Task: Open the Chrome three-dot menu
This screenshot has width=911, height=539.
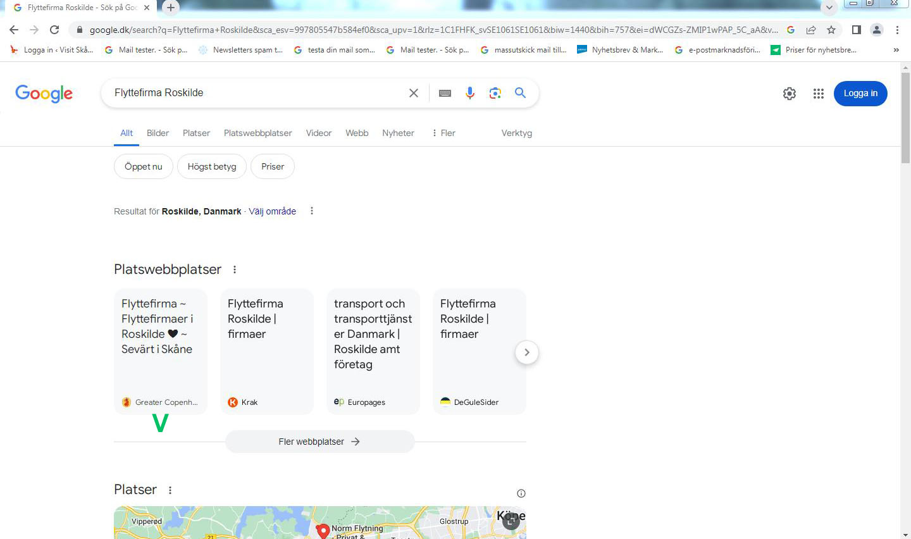Action: (x=897, y=30)
